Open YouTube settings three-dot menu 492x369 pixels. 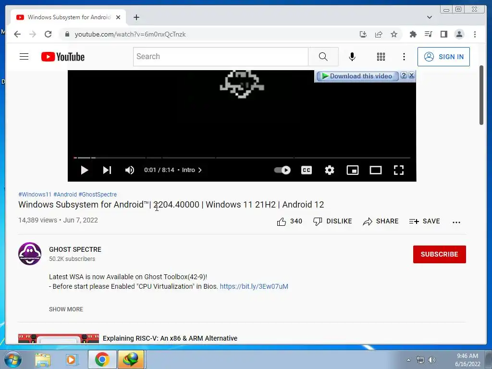404,57
